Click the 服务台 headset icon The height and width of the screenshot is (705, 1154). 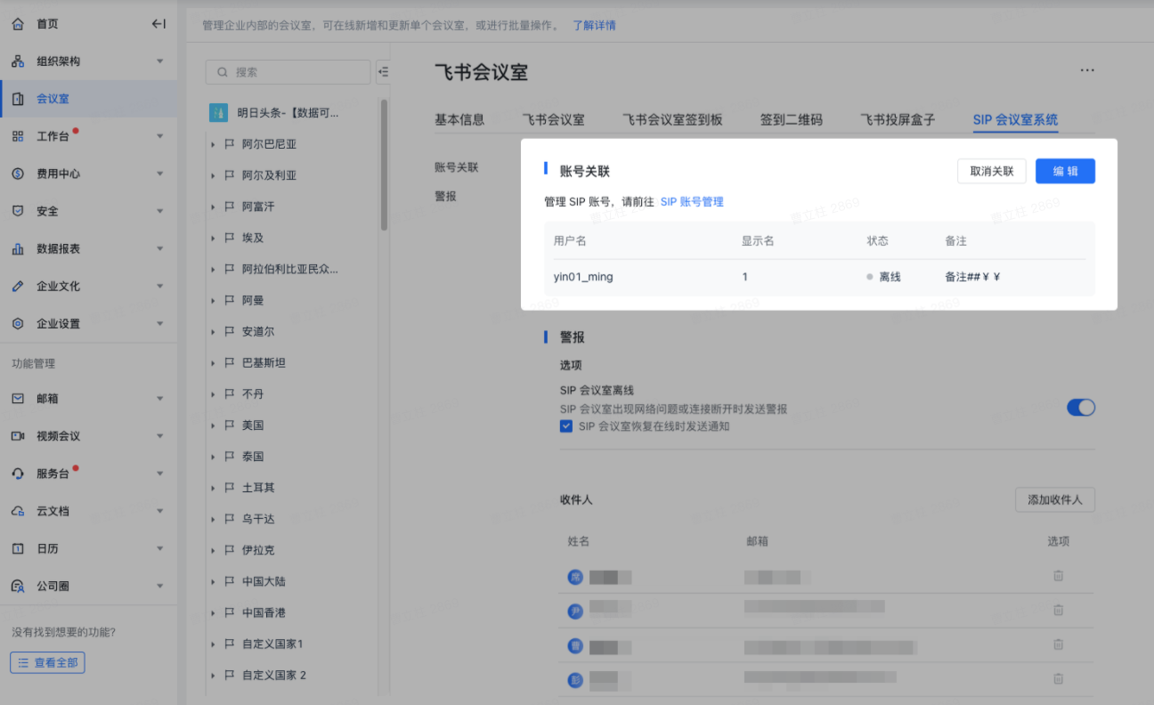18,474
